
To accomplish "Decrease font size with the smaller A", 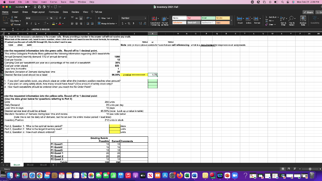I will pos(65,18).
